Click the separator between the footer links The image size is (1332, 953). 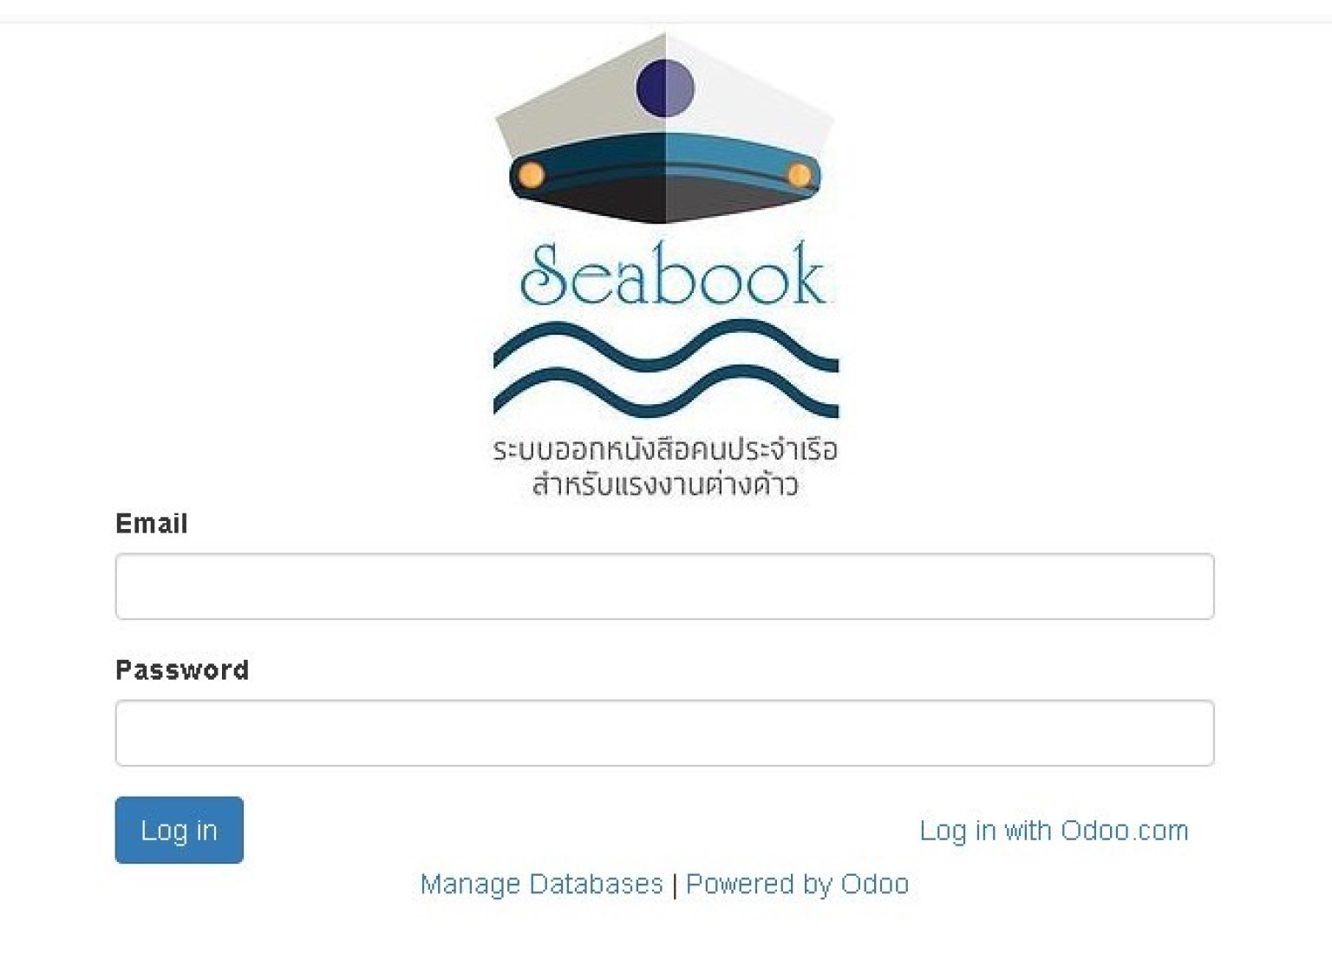[675, 885]
